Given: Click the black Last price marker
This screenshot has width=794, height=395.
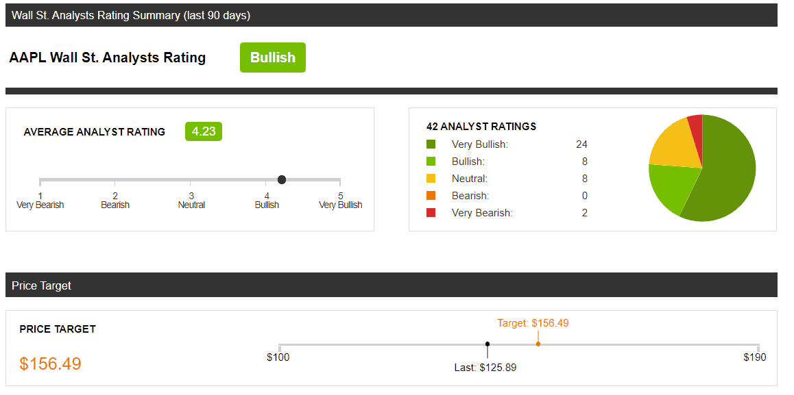Looking at the screenshot, I should pyautogui.click(x=488, y=344).
